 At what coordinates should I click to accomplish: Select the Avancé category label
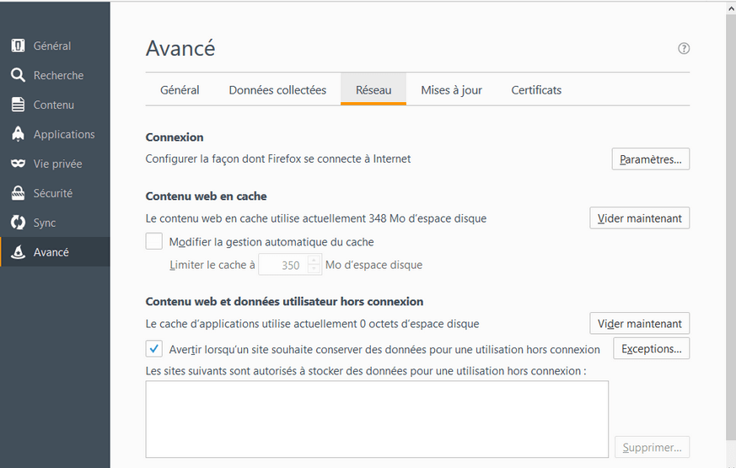pos(51,252)
